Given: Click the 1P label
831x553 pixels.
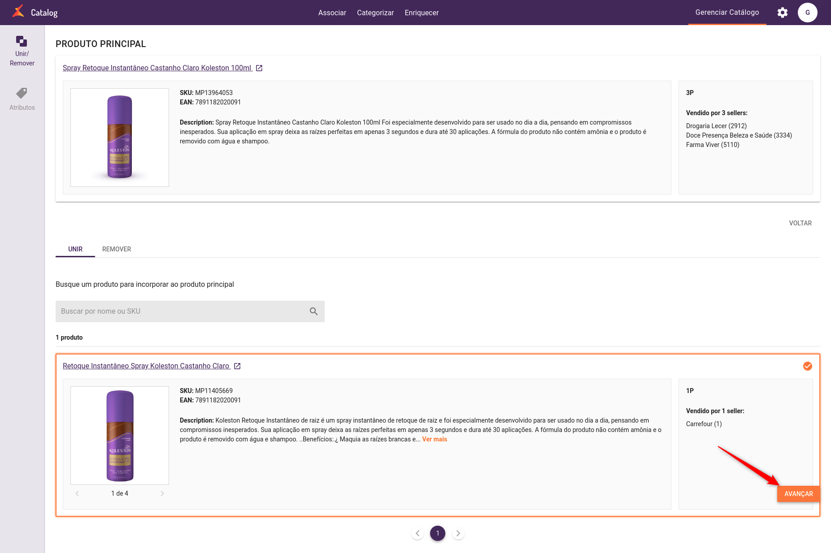Looking at the screenshot, I should pyautogui.click(x=690, y=391).
